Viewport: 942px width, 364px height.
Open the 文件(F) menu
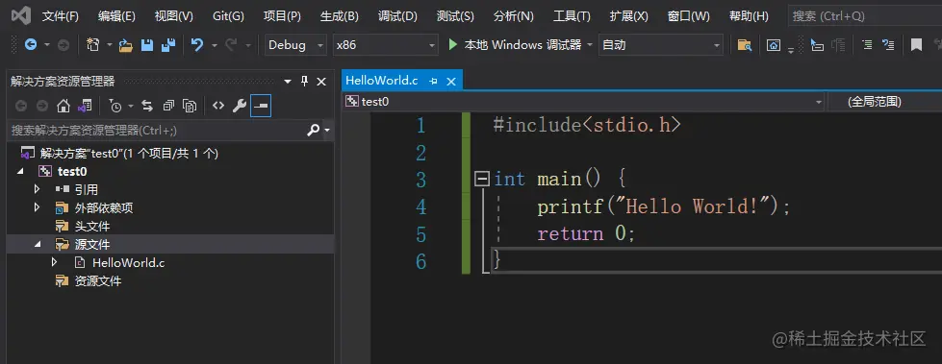pyautogui.click(x=60, y=16)
